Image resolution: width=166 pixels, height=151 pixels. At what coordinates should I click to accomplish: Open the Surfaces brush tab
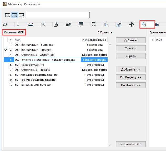56,24
